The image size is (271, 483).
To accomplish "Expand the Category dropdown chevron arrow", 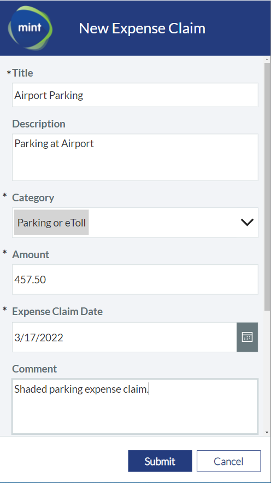I will coord(247,223).
